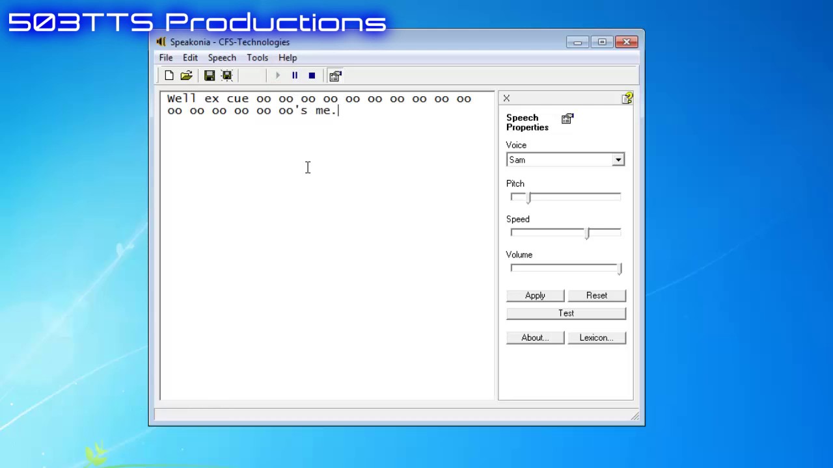Screen dimensions: 833x468
Task: Open the Speech menu
Action: coord(222,57)
